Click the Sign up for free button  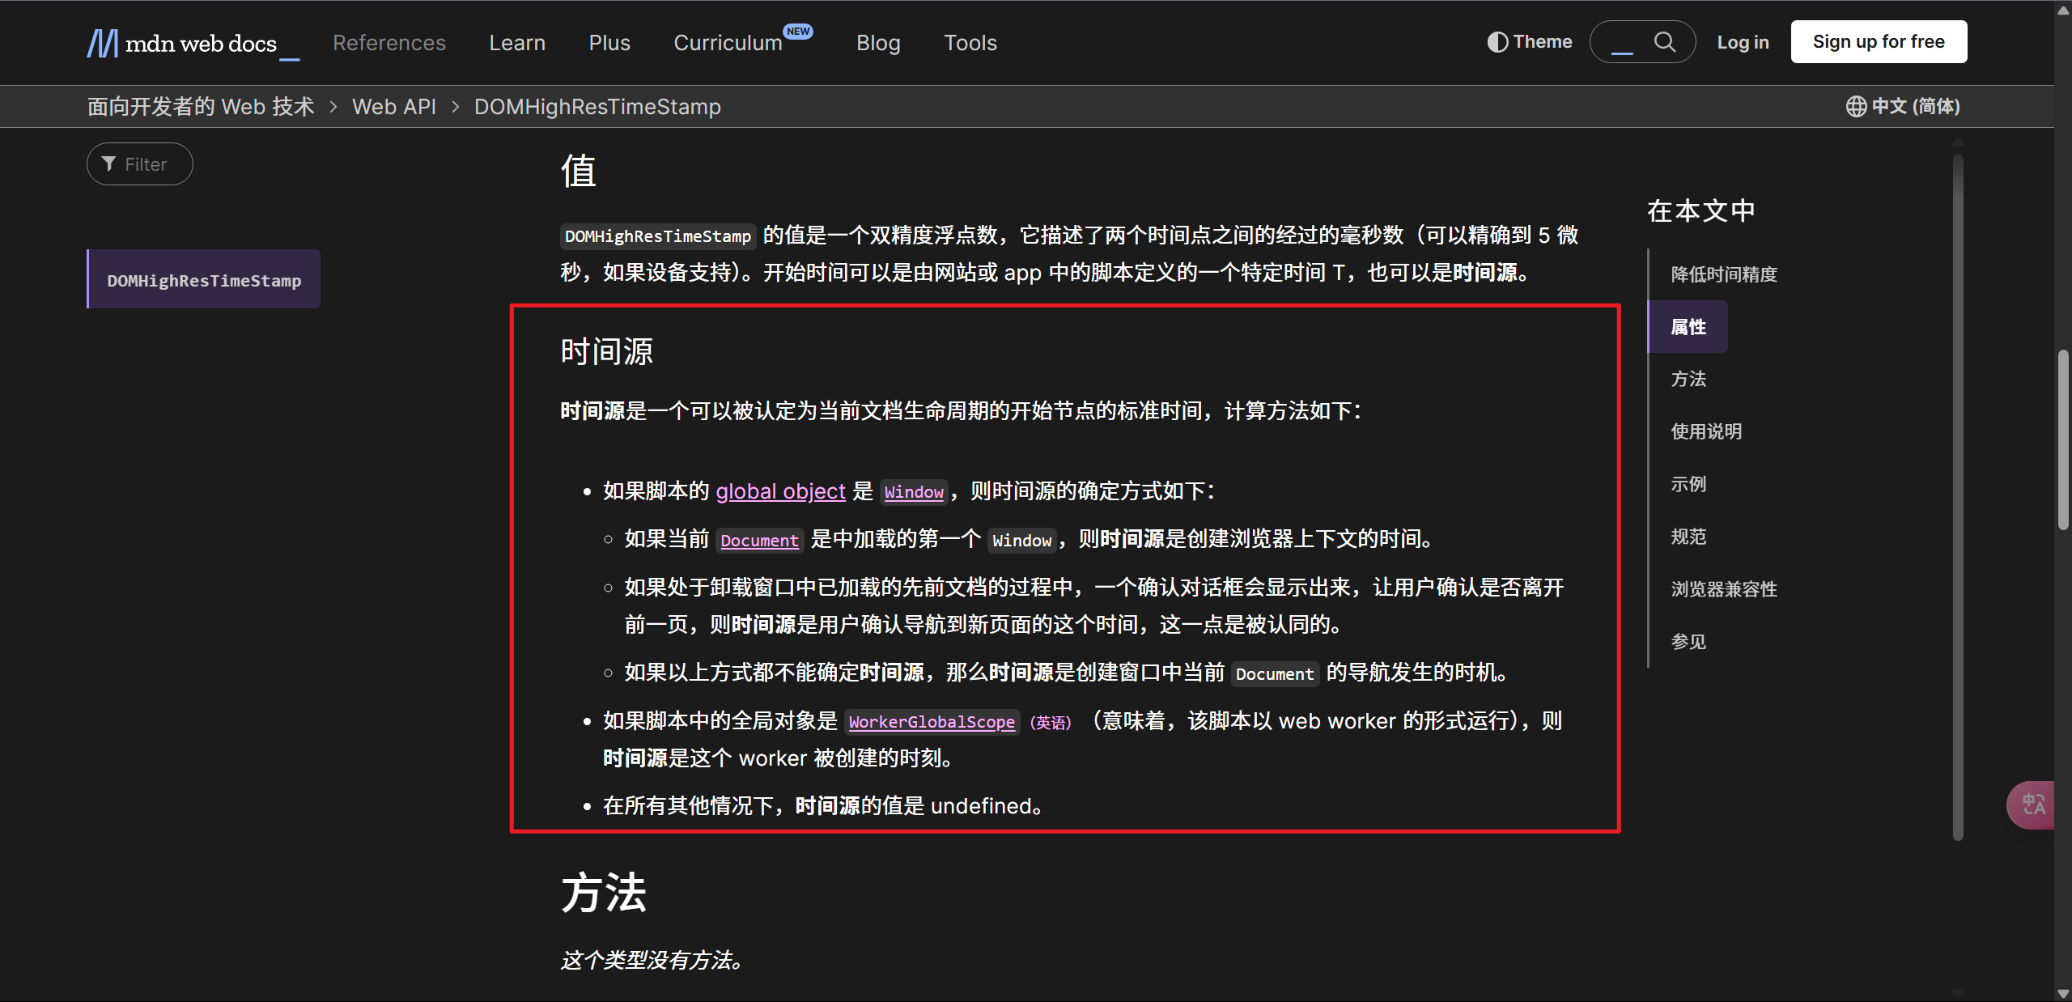coord(1878,42)
